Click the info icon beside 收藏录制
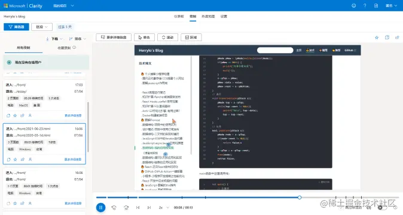The height and width of the screenshot is (215, 403). 74,48
